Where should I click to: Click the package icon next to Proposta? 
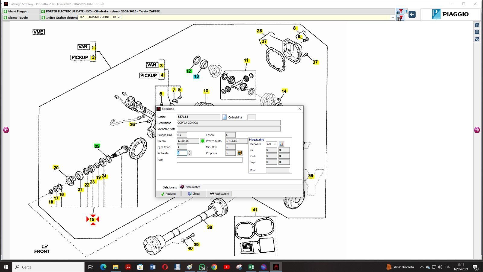[x=239, y=153]
